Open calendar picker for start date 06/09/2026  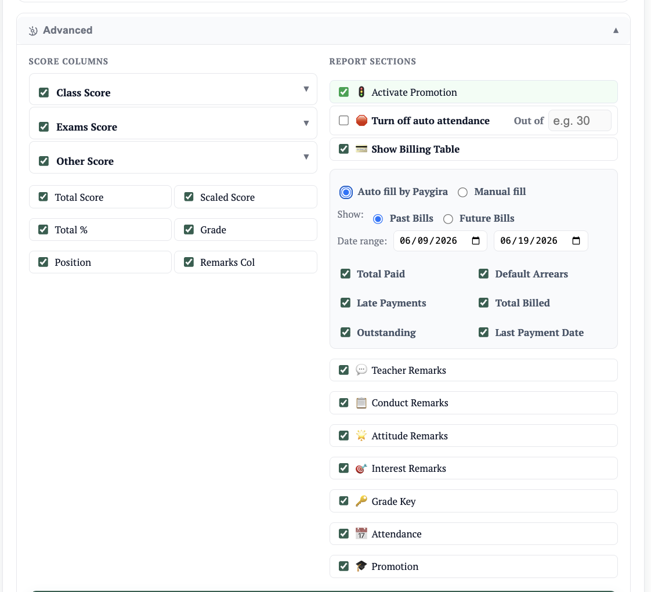[476, 240]
